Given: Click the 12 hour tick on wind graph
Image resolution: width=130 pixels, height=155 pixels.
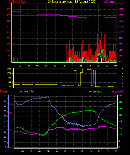Looking at the screenshot, I should [x=64, y=66].
